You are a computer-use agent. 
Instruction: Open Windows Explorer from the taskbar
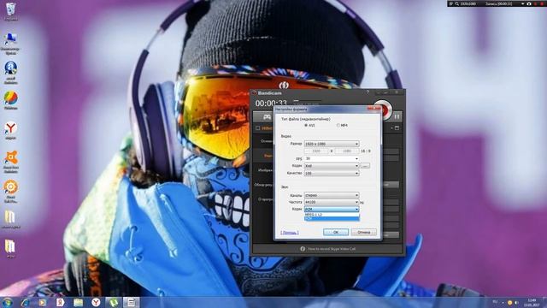tap(78, 302)
